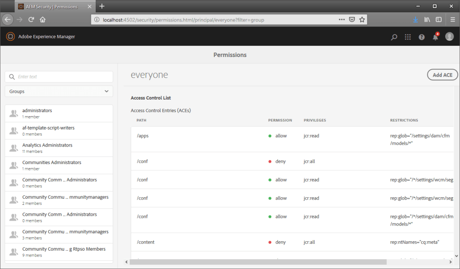Select the Community Rtpso Members group
Image resolution: width=460 pixels, height=269 pixels.
[x=59, y=252]
